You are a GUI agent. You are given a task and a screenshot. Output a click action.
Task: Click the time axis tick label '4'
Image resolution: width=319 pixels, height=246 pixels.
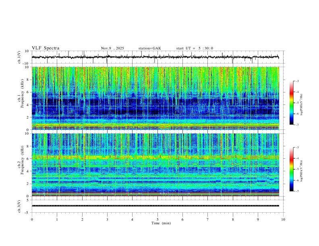point(133,219)
